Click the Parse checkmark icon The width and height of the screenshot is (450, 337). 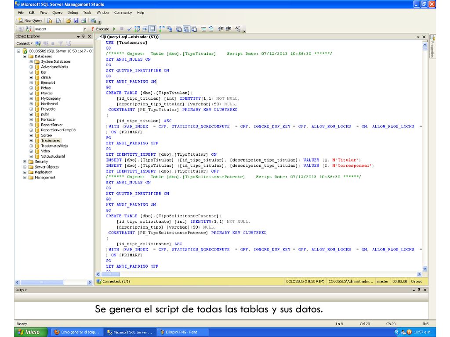click(130, 29)
